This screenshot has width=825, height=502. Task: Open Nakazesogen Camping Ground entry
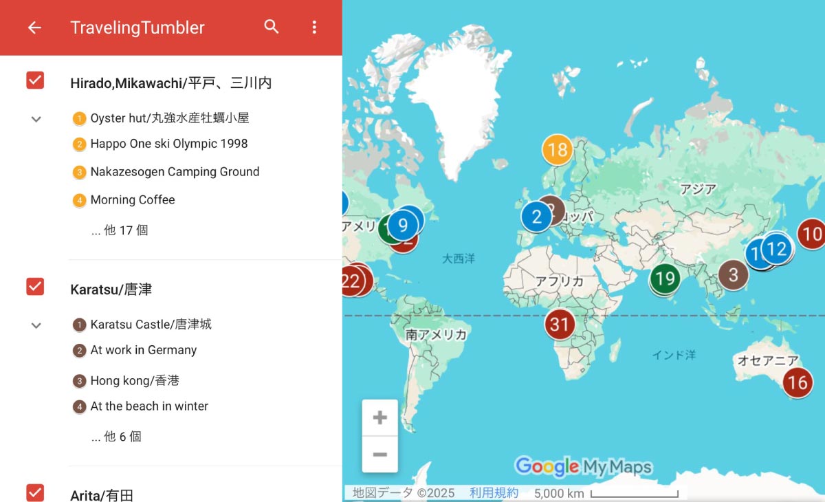coord(175,172)
